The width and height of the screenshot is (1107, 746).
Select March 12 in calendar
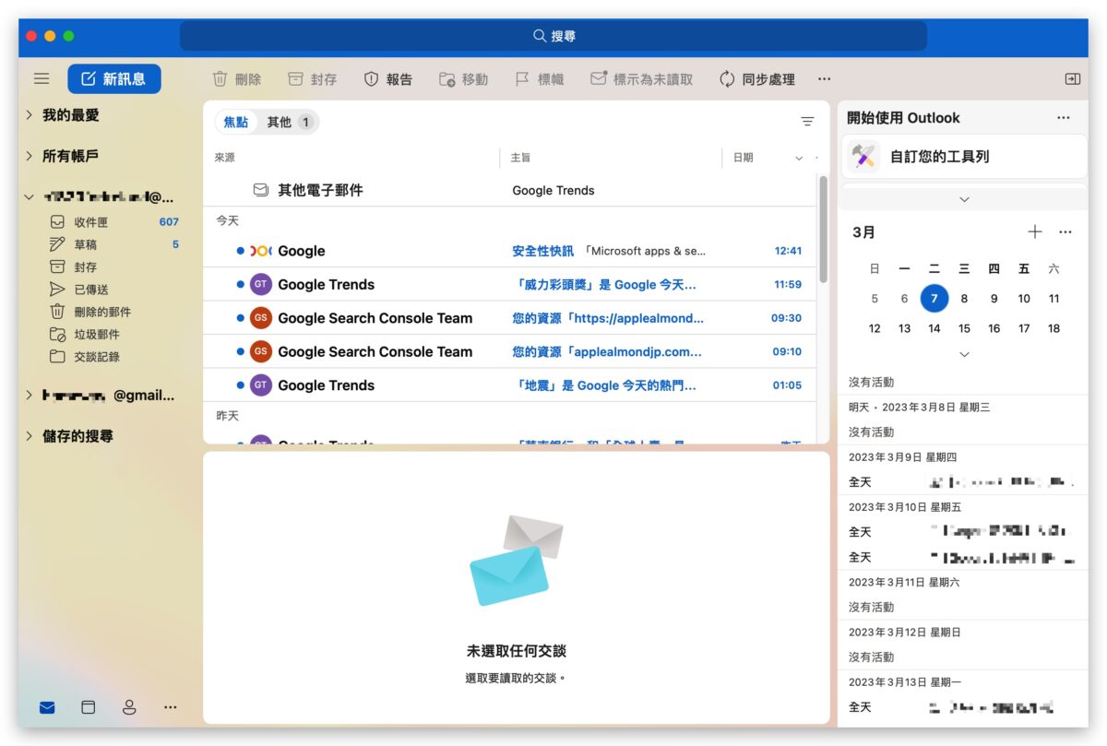coord(875,328)
